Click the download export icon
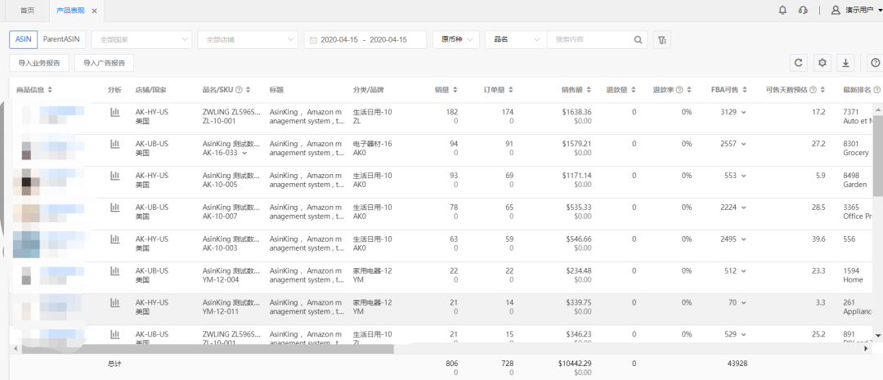 [845, 63]
